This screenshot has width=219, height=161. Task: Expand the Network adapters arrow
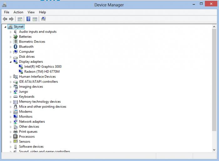[10, 122]
